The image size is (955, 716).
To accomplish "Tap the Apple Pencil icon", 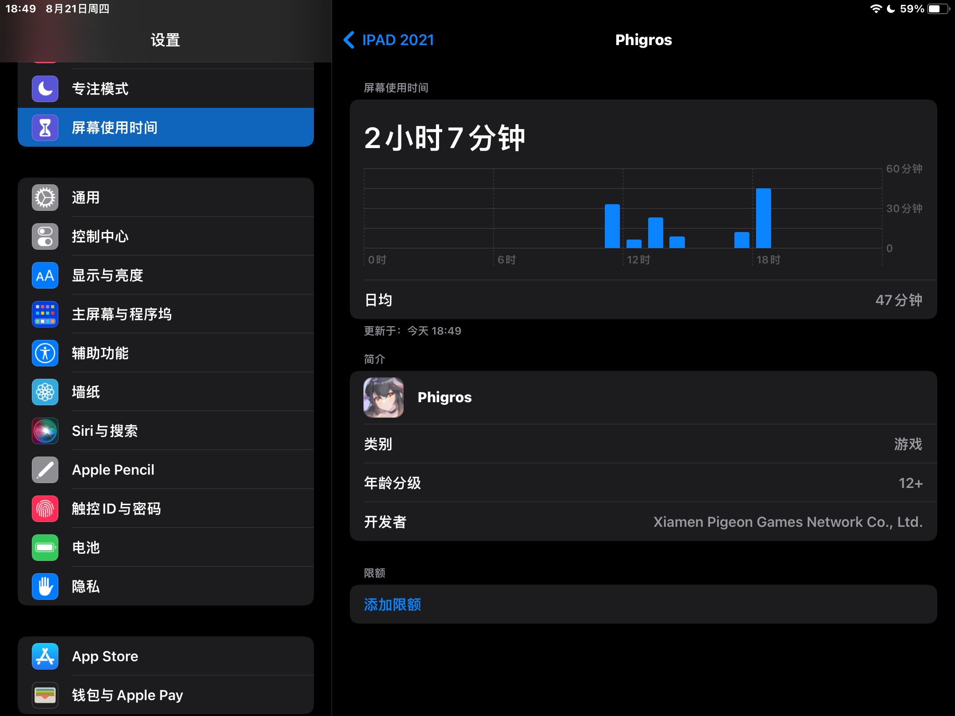I will click(x=45, y=470).
